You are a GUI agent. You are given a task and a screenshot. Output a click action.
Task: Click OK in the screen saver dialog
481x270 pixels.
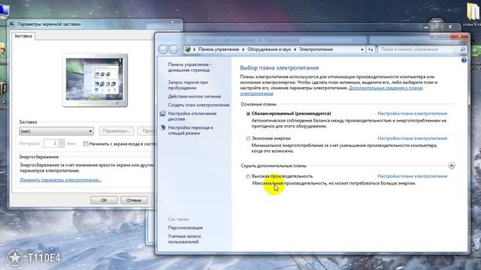tap(104, 200)
